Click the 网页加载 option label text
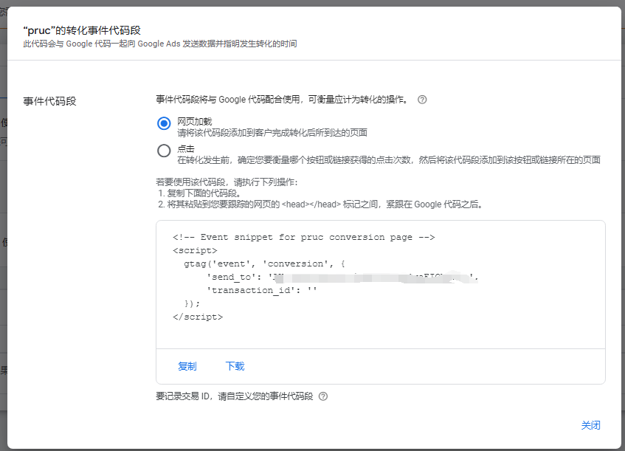The height and width of the screenshot is (451, 625). 193,123
